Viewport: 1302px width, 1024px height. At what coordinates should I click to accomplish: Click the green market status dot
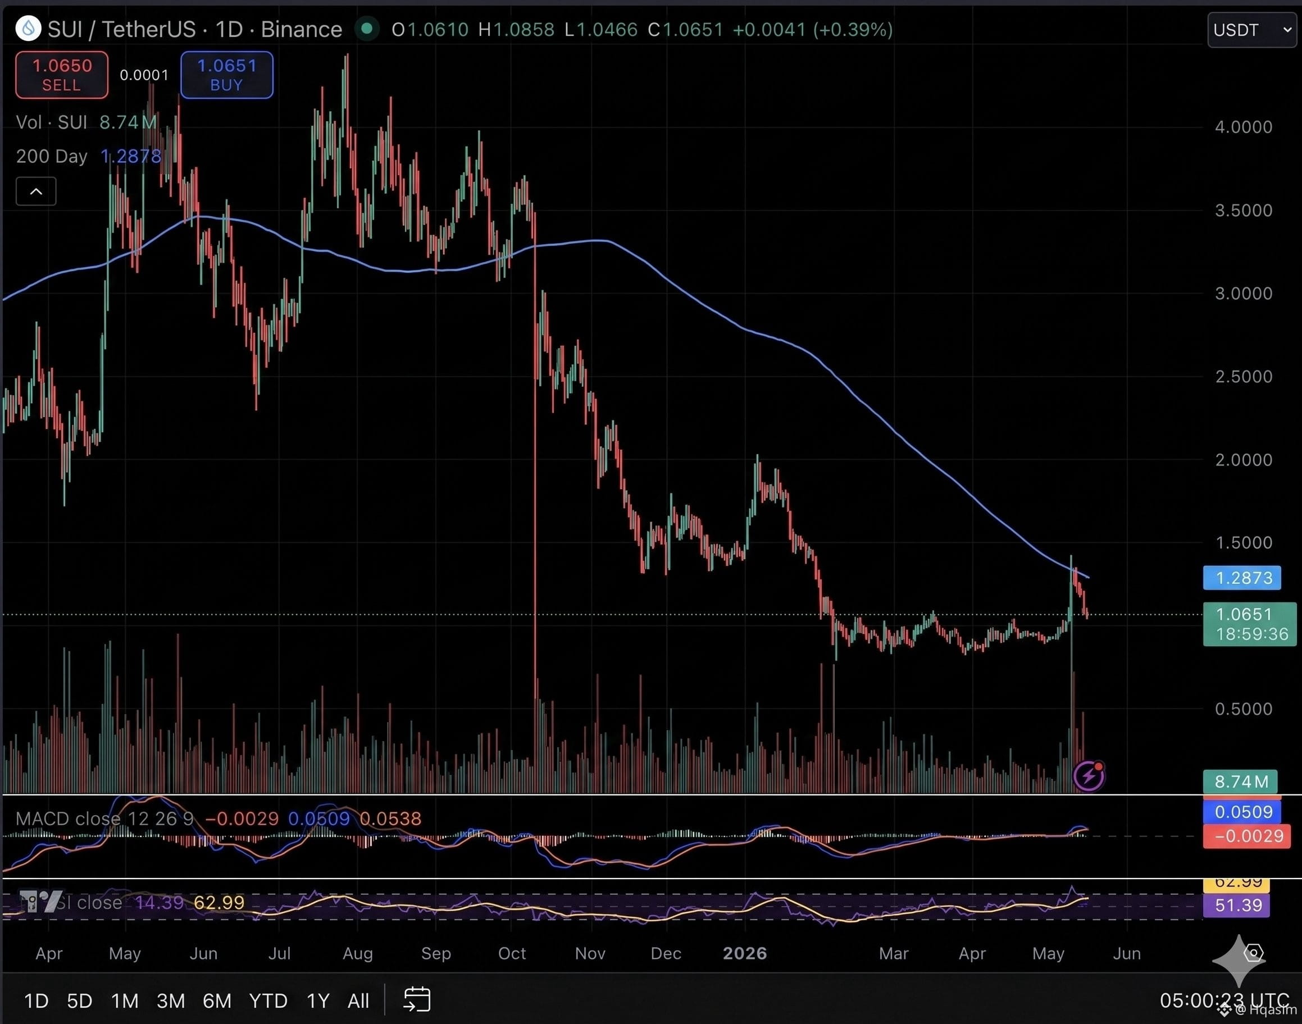point(366,28)
